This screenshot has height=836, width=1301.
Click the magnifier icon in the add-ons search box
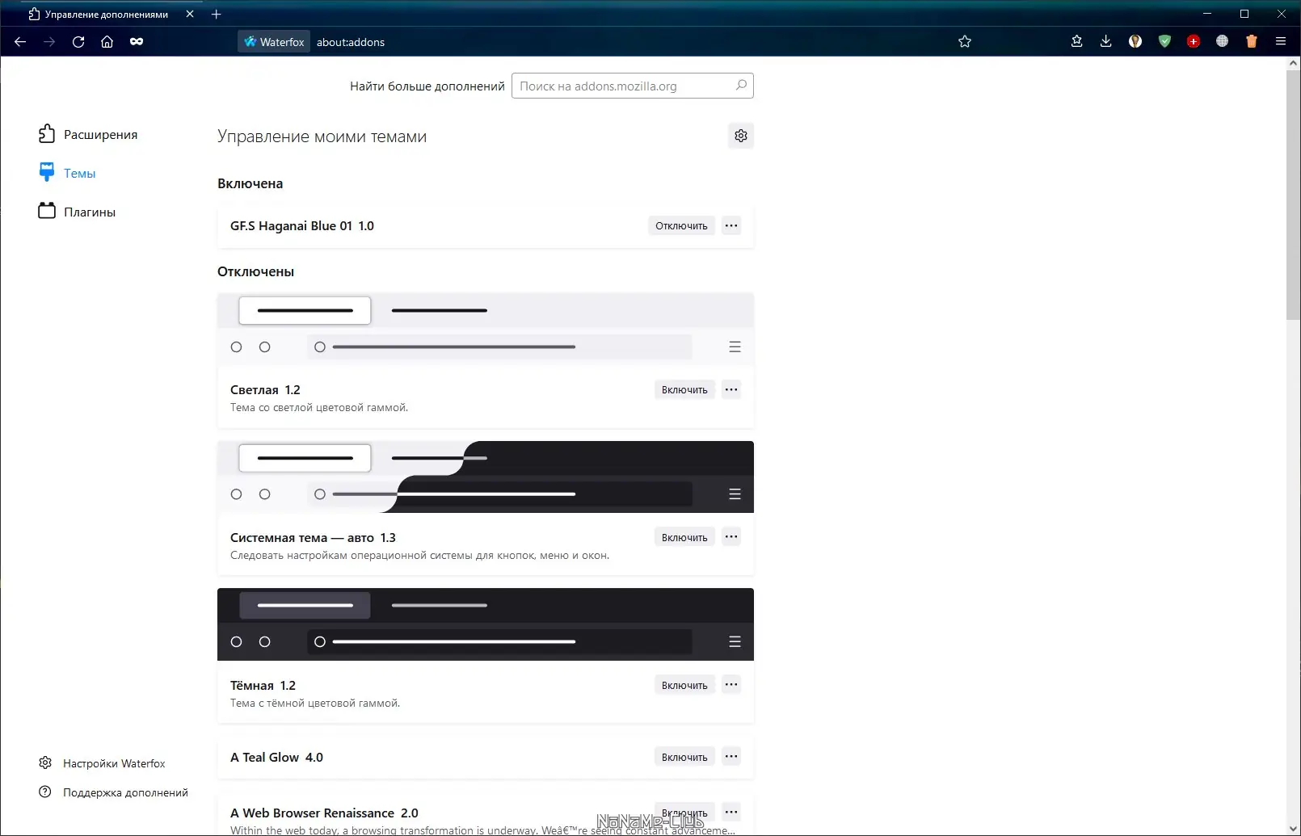[741, 86]
